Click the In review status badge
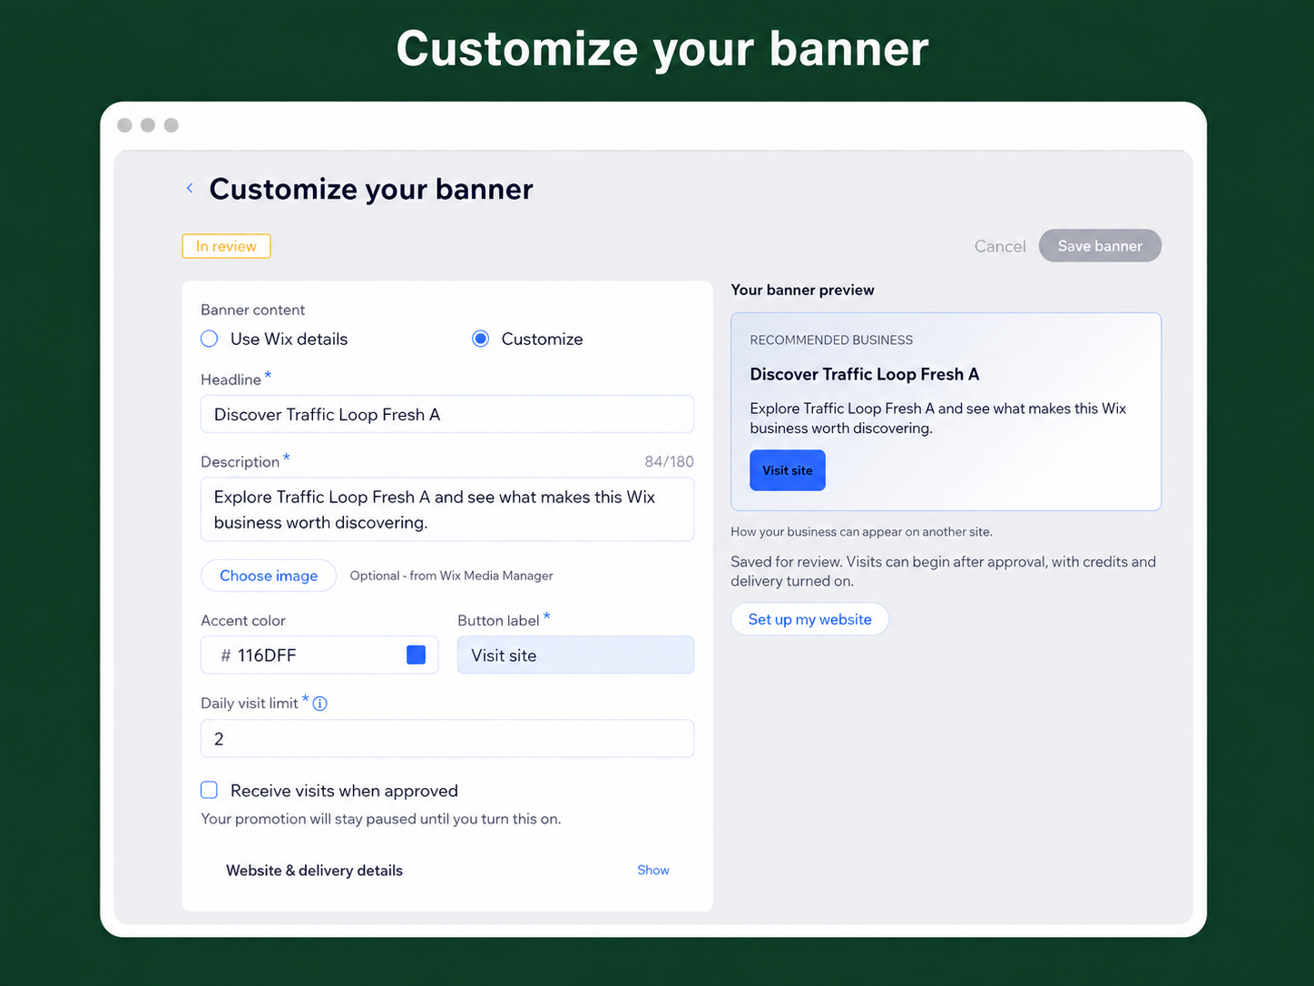Image resolution: width=1314 pixels, height=986 pixels. coord(226,246)
